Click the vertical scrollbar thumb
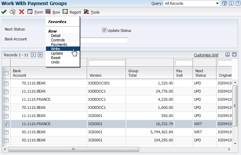Image resolution: width=241 pixels, height=155 pixels. click(x=235, y=106)
